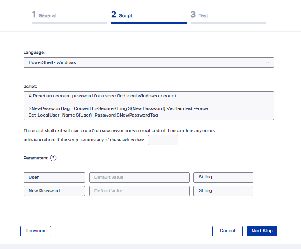This screenshot has width=301, height=249.
Task: Click the 'Language:' label
Action: (x=34, y=53)
